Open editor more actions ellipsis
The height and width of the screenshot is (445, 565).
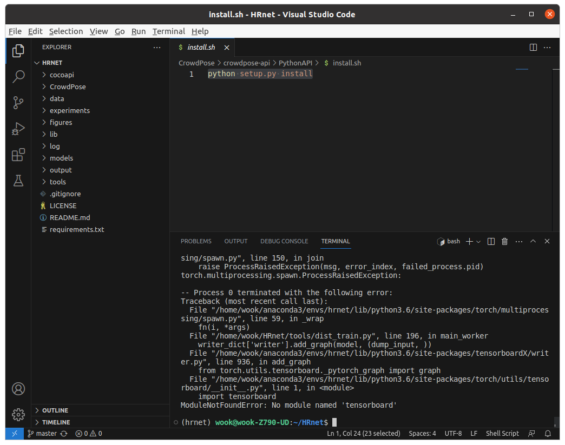pyautogui.click(x=547, y=47)
